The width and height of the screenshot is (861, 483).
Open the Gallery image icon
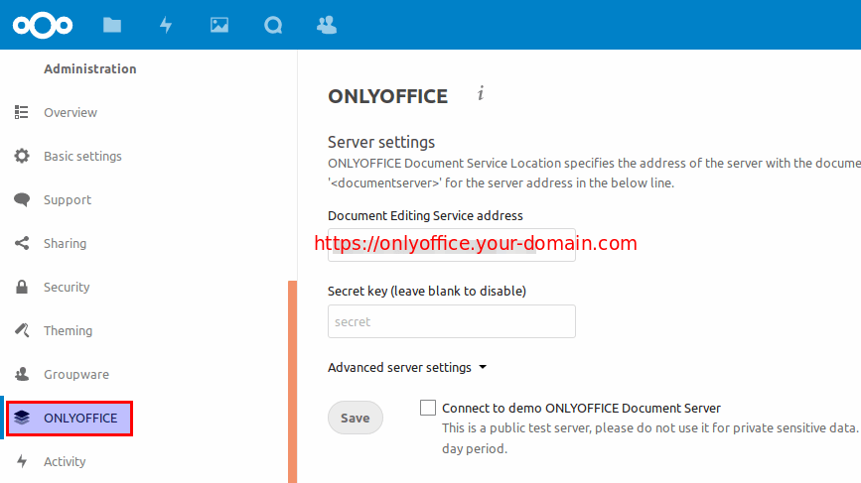click(219, 25)
